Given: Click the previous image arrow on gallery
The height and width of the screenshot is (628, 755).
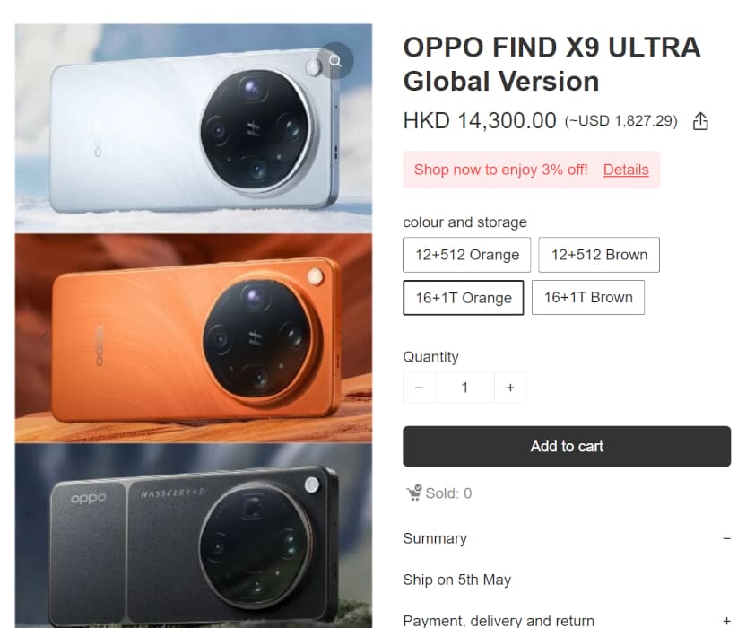Looking at the screenshot, I should (45, 338).
